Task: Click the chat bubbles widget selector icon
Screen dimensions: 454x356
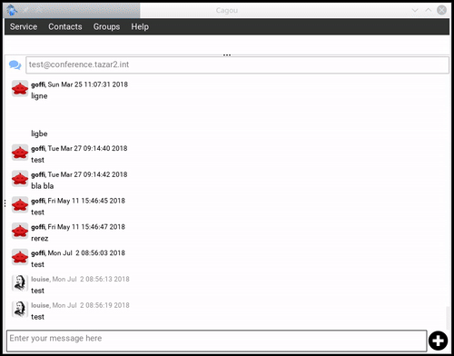Action: [15, 64]
